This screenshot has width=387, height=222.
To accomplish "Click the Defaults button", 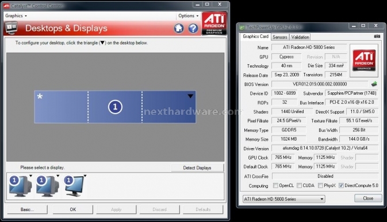I will click(x=203, y=209).
